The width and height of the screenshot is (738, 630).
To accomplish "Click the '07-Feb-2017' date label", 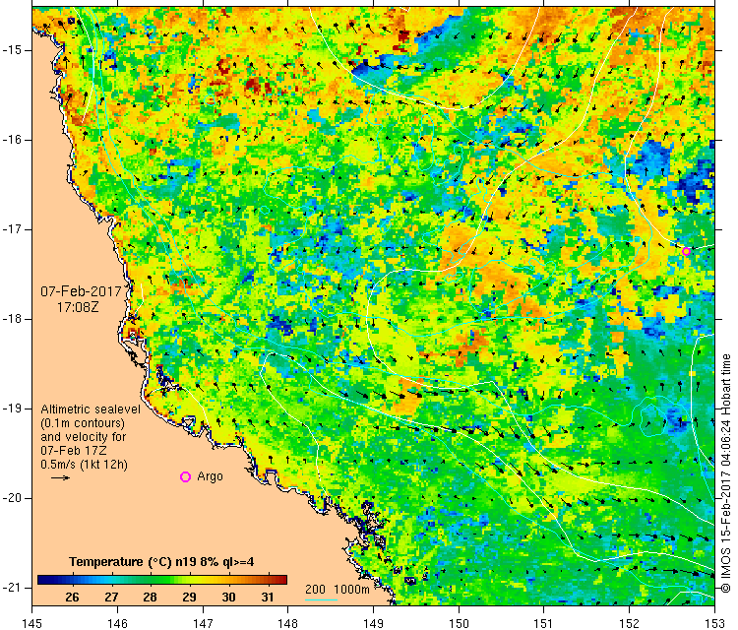I will (x=81, y=291).
